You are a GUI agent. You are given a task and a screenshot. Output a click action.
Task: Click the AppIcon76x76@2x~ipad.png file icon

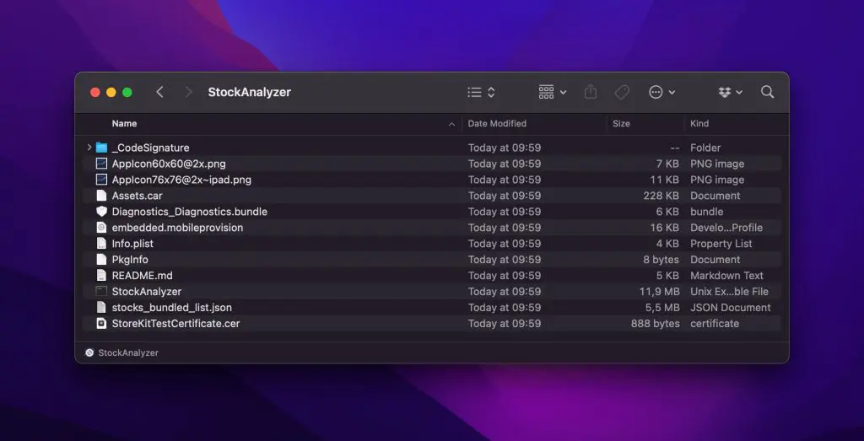(x=101, y=180)
